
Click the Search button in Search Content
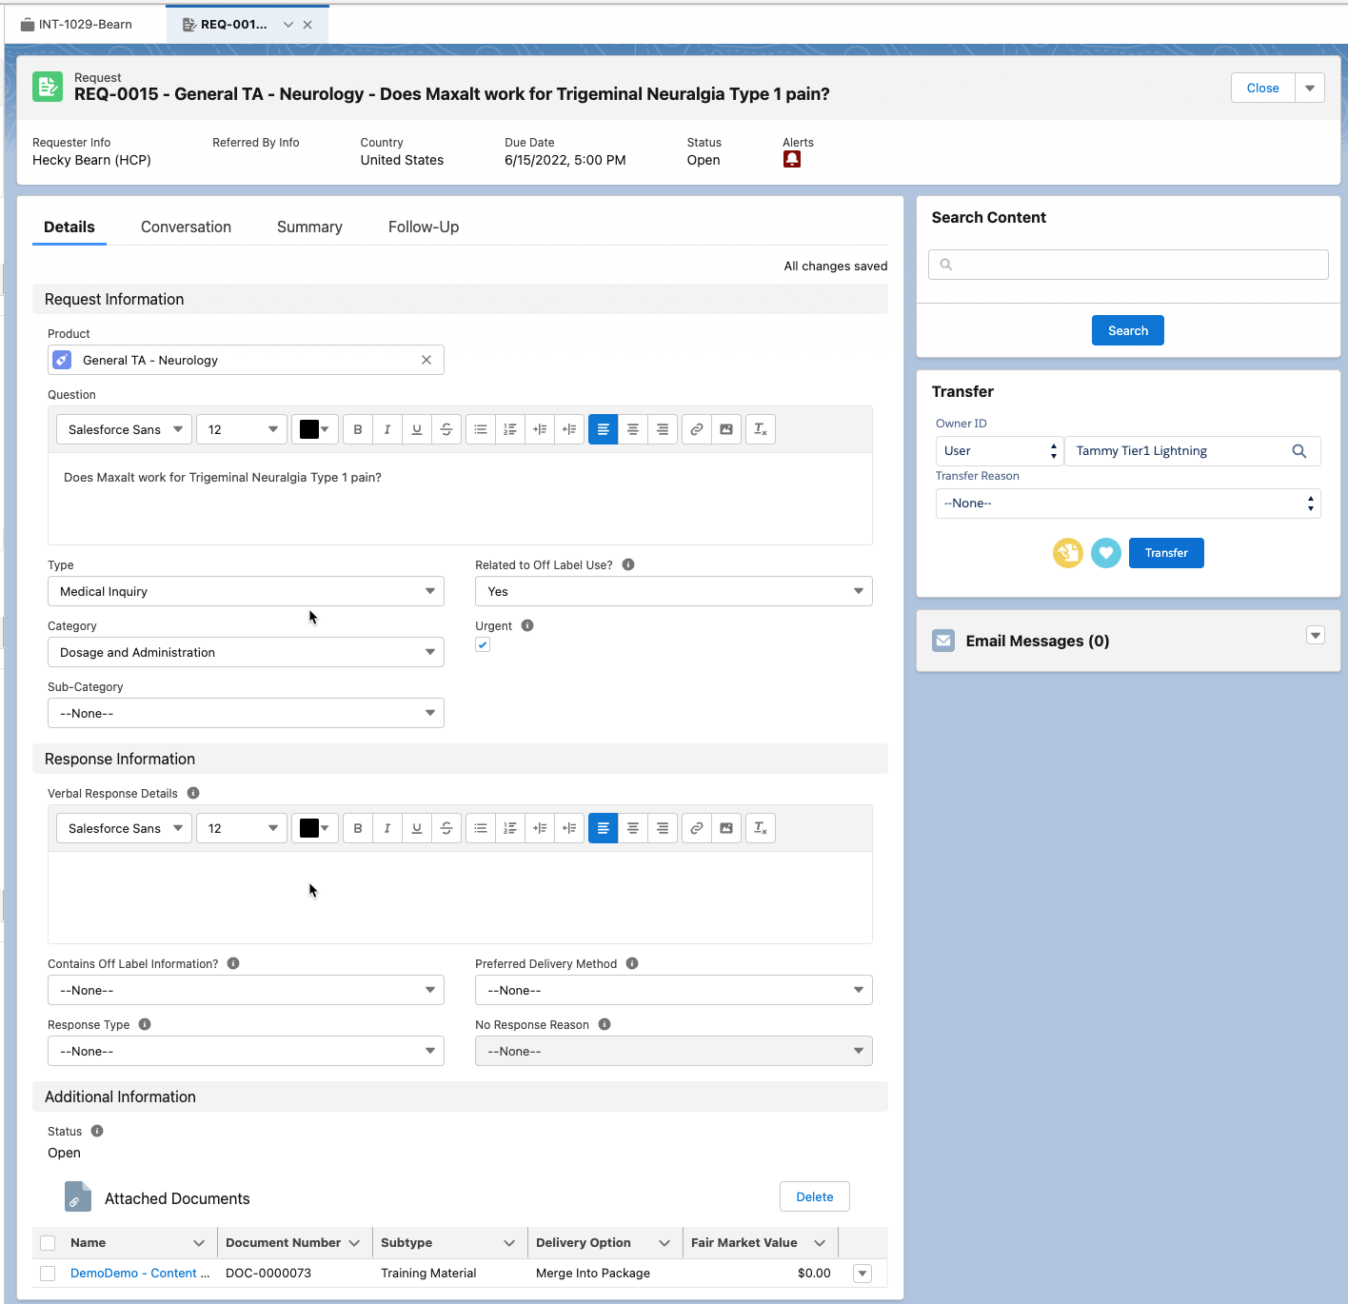(x=1127, y=330)
